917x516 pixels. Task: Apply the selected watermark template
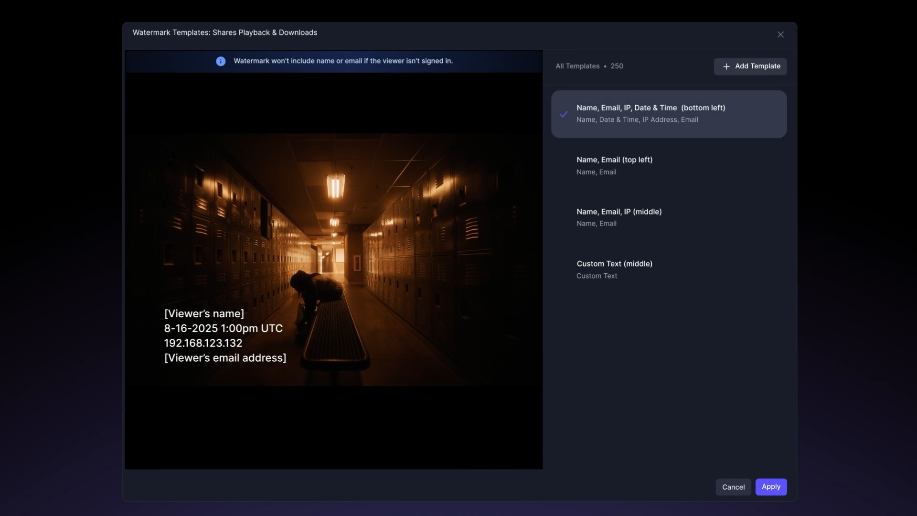(771, 486)
